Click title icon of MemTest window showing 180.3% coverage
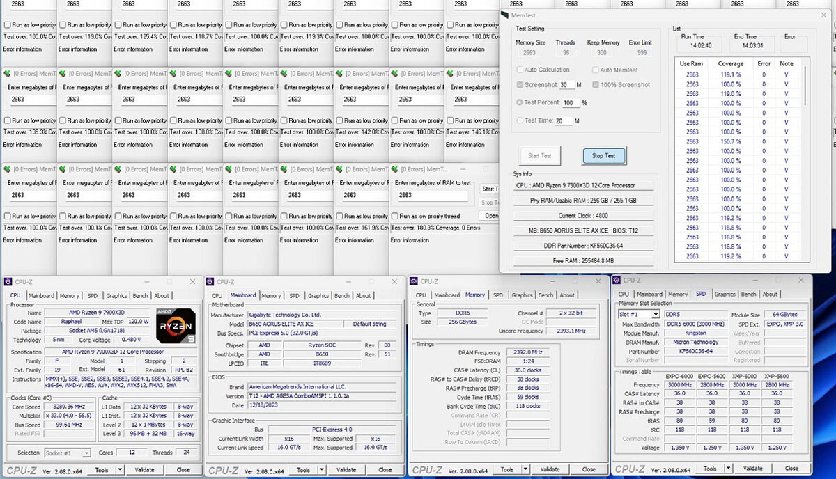 395,169
